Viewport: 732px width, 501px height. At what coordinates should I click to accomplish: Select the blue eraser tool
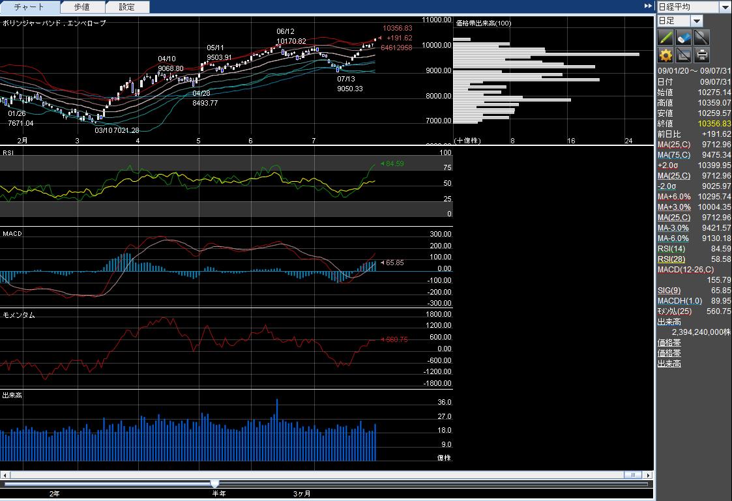coord(684,37)
